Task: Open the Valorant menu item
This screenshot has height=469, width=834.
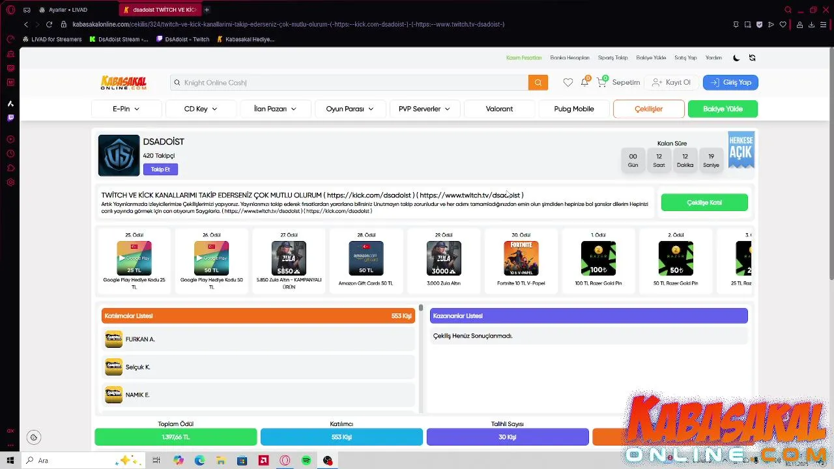Action: pyautogui.click(x=499, y=109)
